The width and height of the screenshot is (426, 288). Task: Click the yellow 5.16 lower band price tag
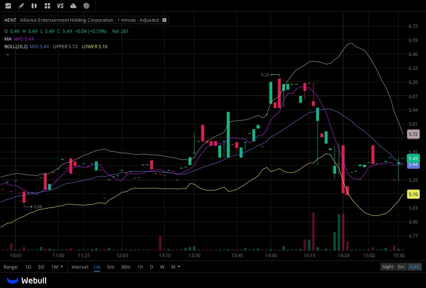[413, 194]
